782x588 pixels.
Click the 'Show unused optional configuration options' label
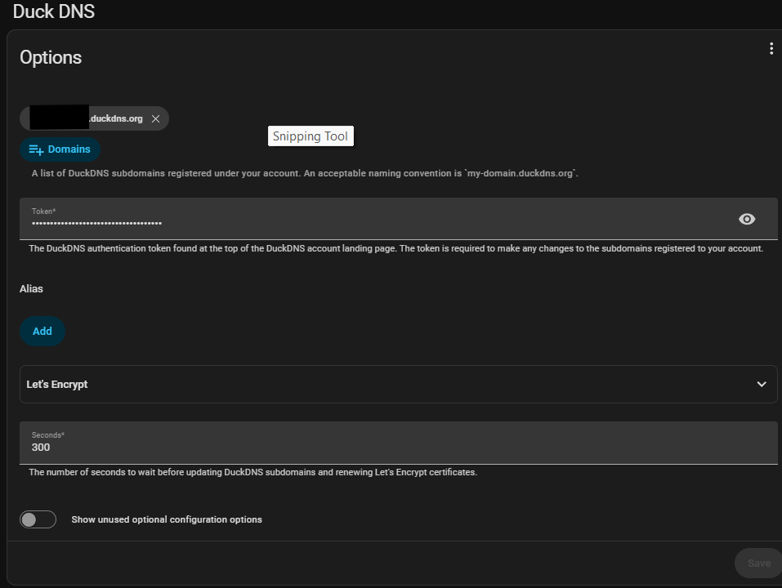point(167,519)
